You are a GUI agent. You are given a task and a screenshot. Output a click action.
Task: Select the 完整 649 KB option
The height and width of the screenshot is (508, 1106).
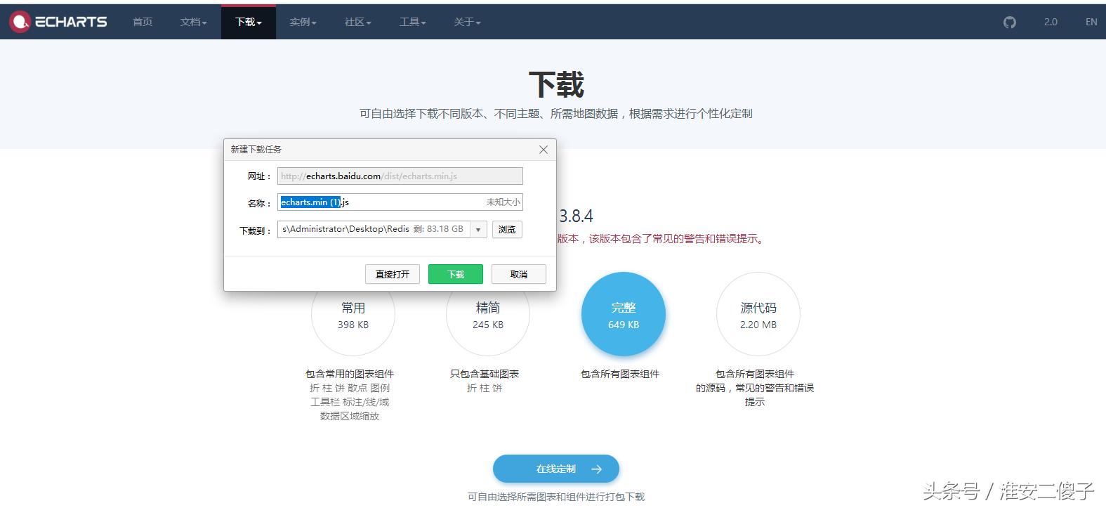tap(624, 314)
